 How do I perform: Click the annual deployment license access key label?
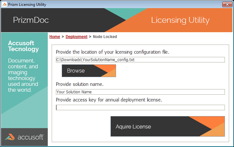pyautogui.click(x=109, y=100)
